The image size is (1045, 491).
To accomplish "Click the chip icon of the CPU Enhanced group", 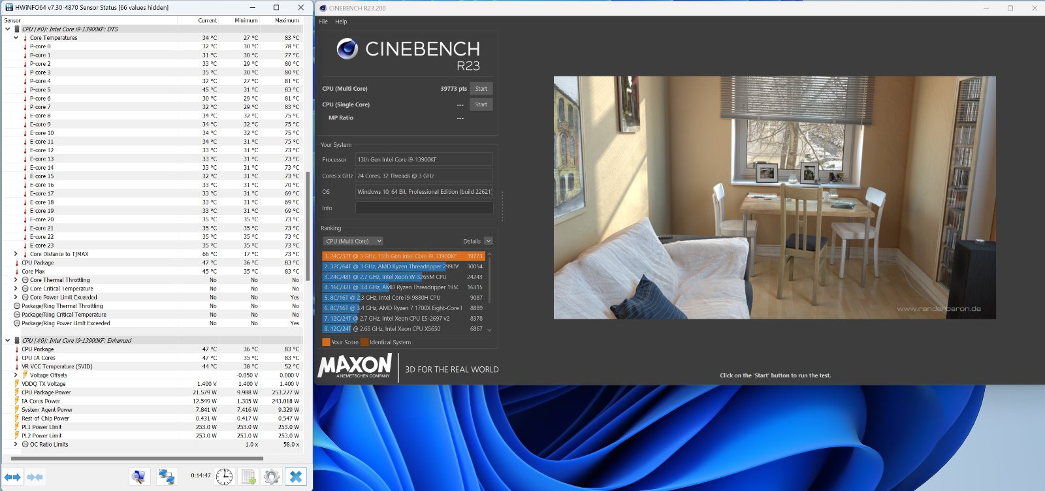I will (18, 340).
